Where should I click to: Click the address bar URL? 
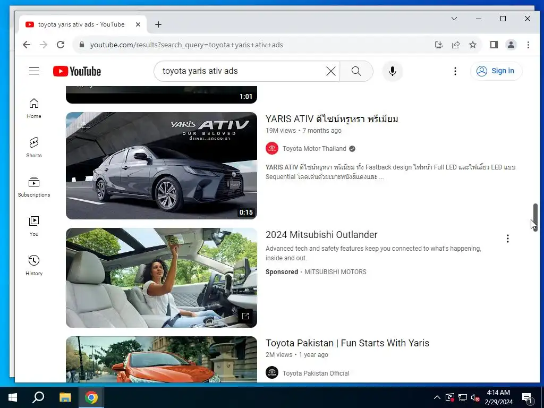click(186, 45)
